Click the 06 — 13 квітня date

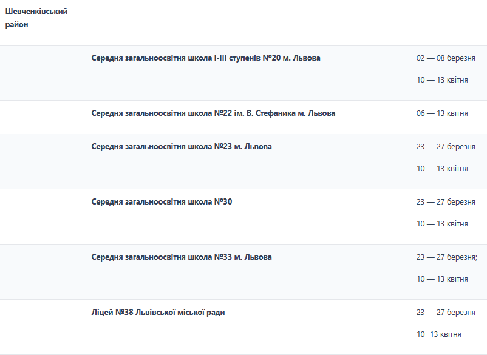[x=442, y=113]
